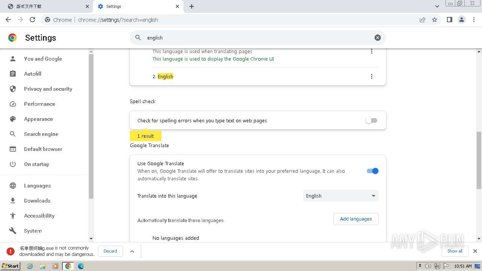Click the Languages globe icon

(x=13, y=186)
